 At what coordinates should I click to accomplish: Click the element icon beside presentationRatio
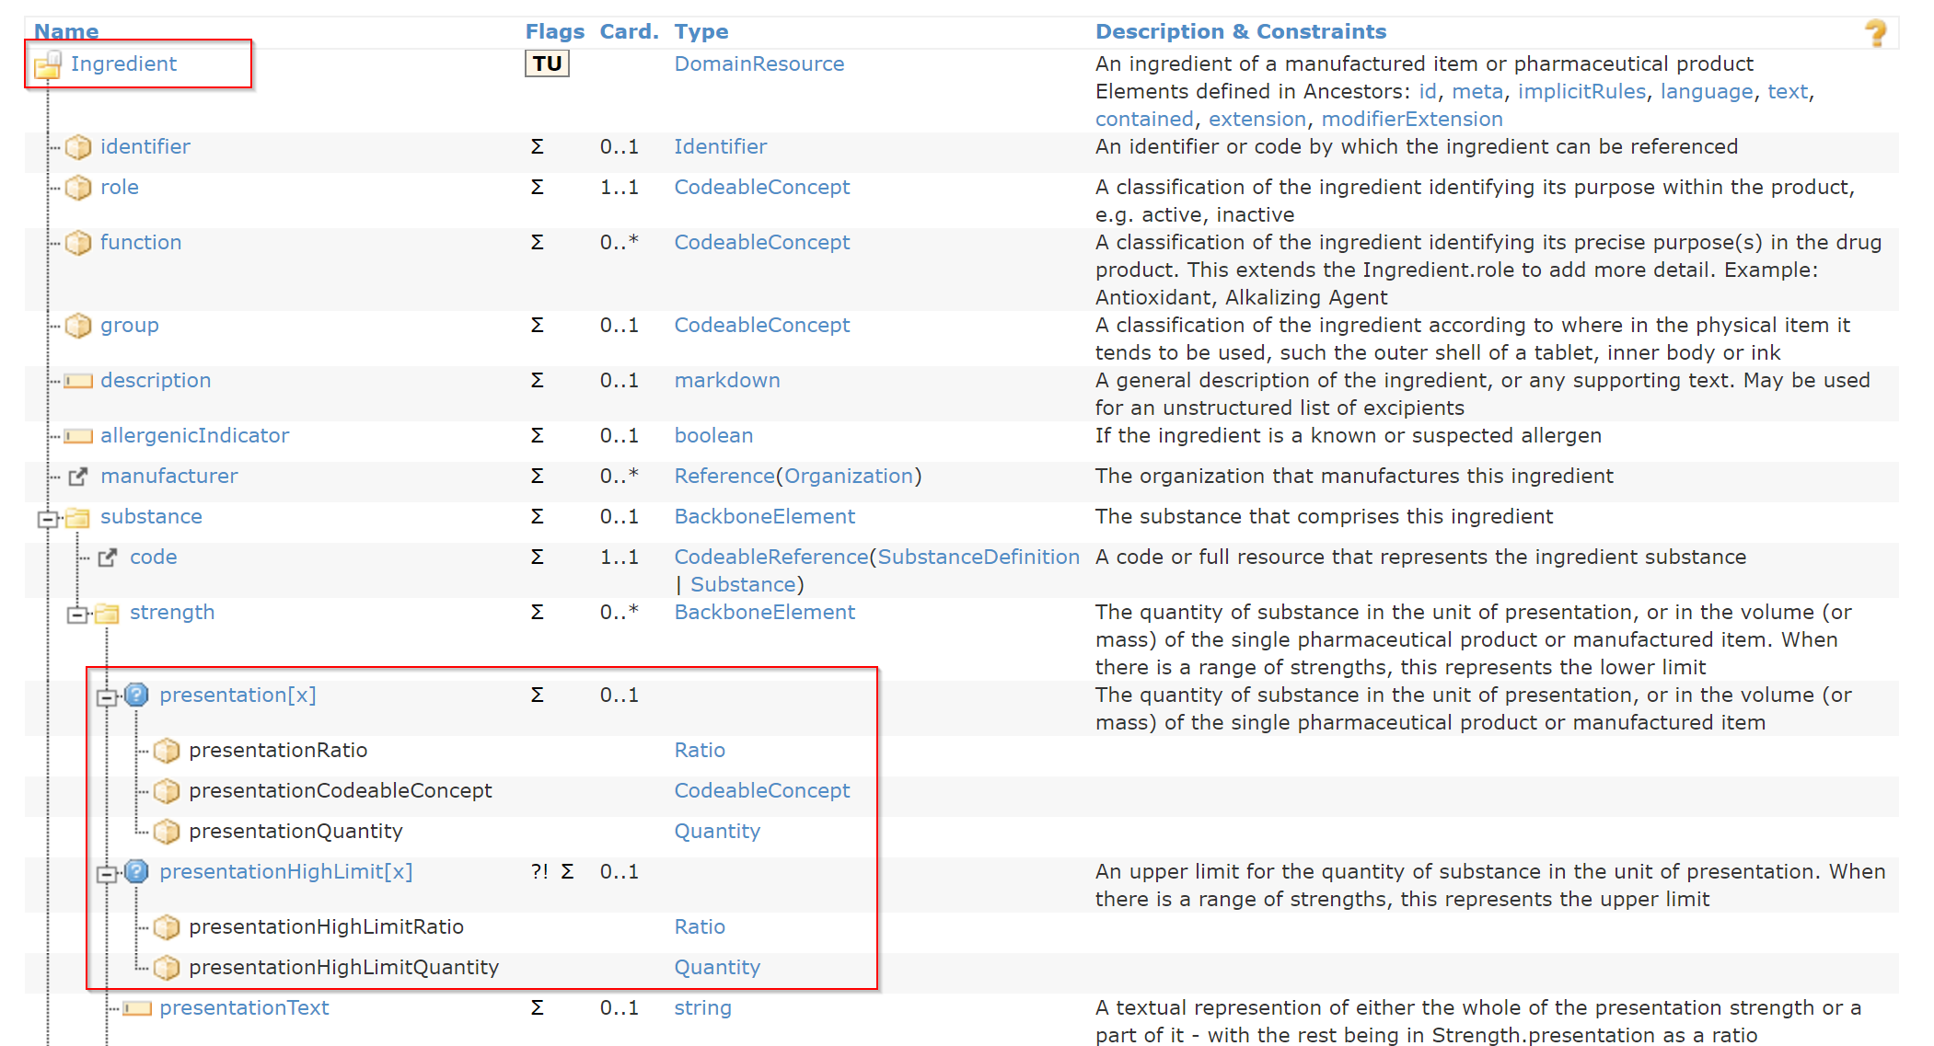coord(167,751)
